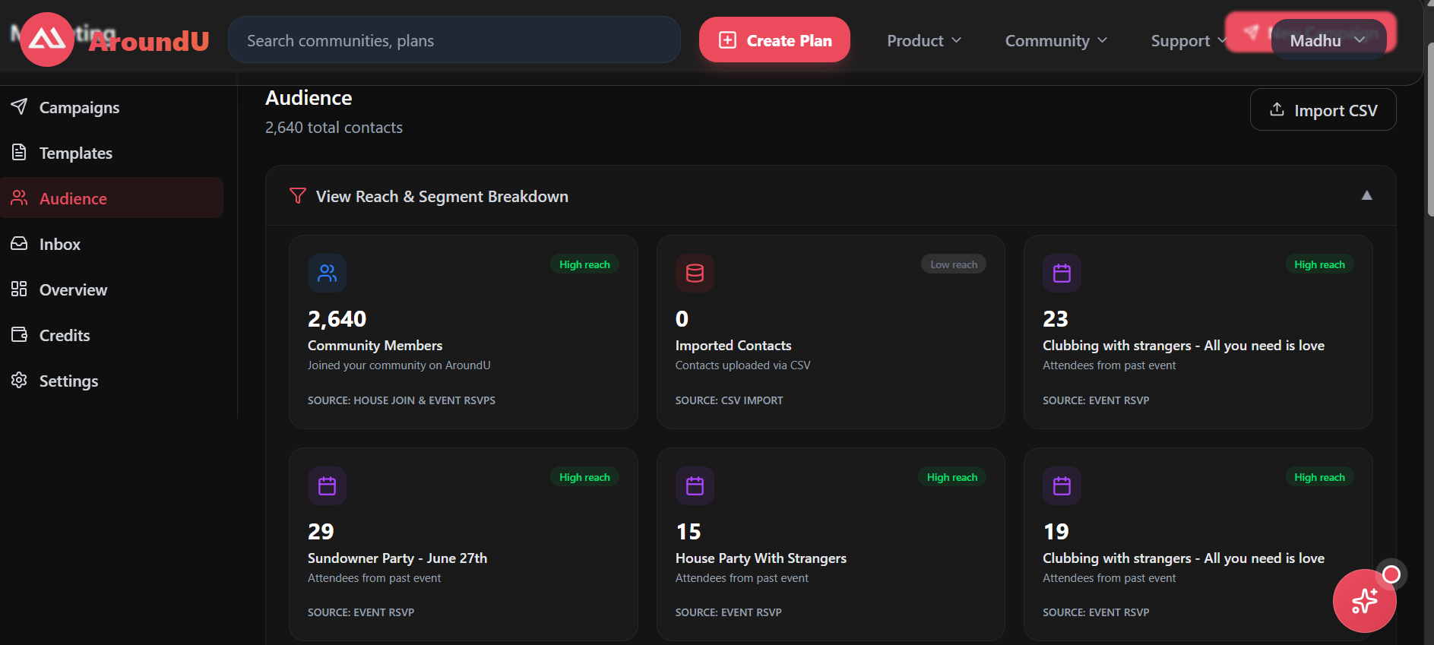Viewport: 1434px width, 645px height.
Task: Click the paper-plane icon in top-right red button
Action: tap(1251, 31)
